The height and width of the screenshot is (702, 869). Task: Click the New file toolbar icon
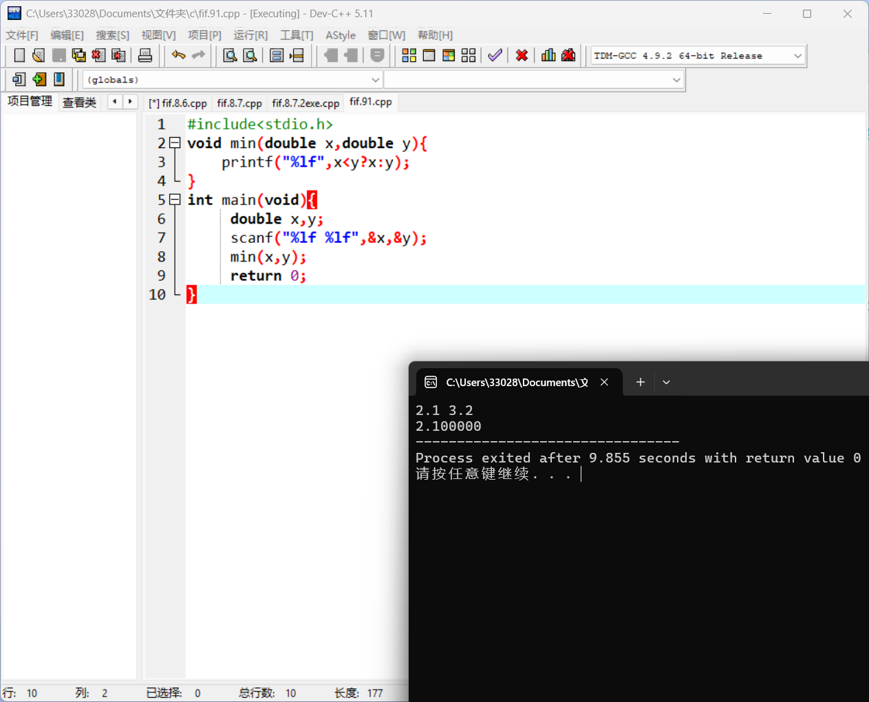[x=19, y=55]
